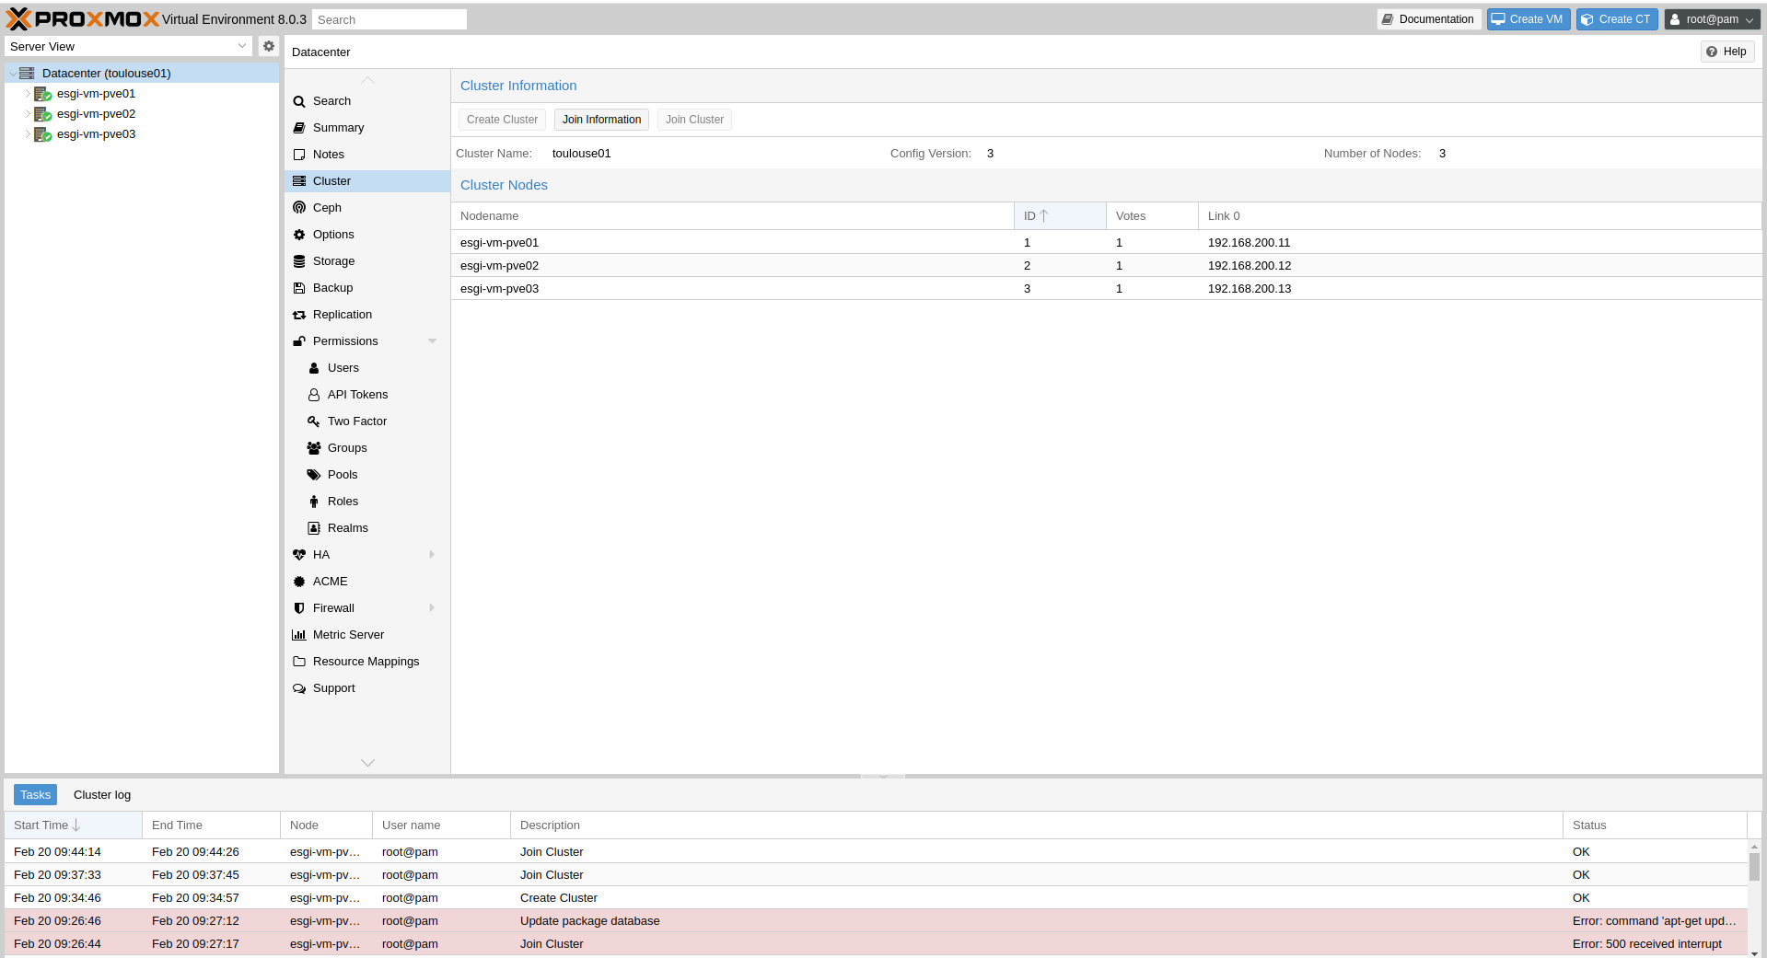Open the root@pam user menu
1767x958 pixels.
pyautogui.click(x=1712, y=19)
